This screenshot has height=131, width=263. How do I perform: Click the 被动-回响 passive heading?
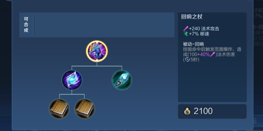(194, 44)
